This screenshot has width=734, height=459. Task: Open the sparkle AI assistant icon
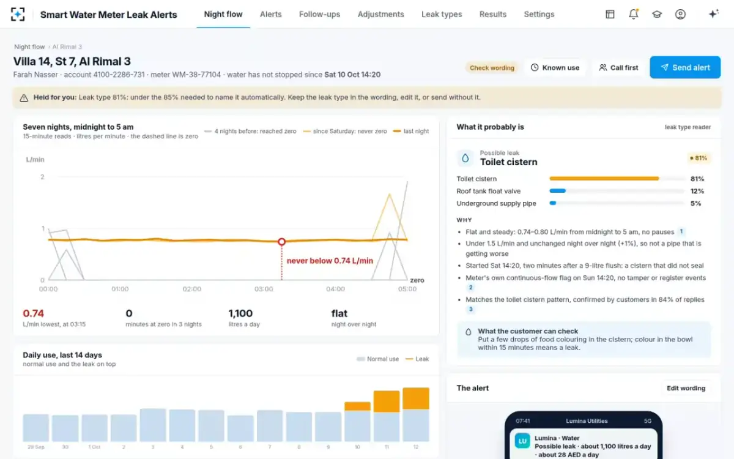[713, 14]
